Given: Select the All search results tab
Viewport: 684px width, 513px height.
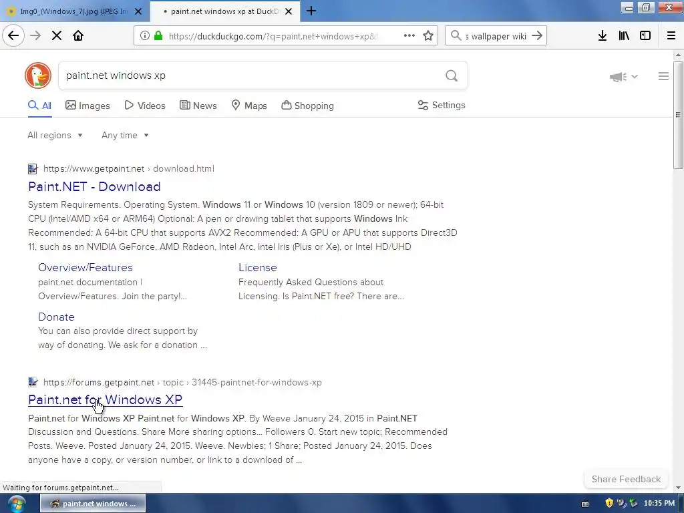Looking at the screenshot, I should [39, 106].
